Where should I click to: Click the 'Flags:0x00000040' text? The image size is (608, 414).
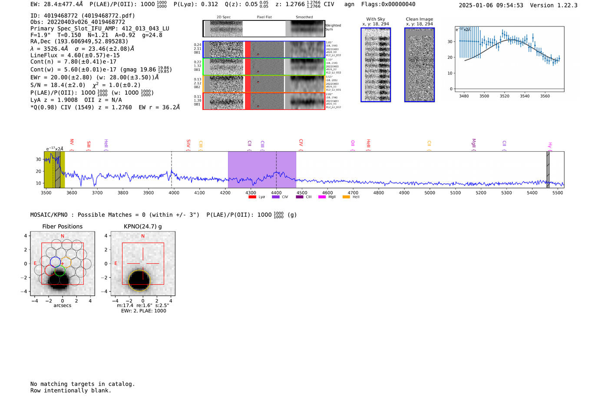388,4
